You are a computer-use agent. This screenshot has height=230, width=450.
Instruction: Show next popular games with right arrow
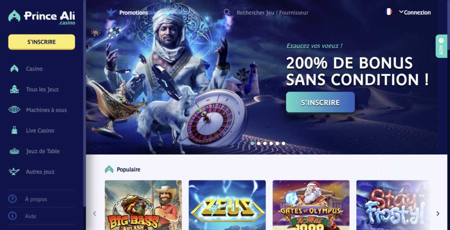[438, 213]
